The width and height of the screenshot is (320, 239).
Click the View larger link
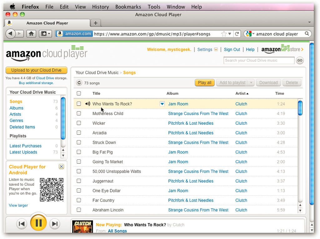pyautogui.click(x=18, y=205)
